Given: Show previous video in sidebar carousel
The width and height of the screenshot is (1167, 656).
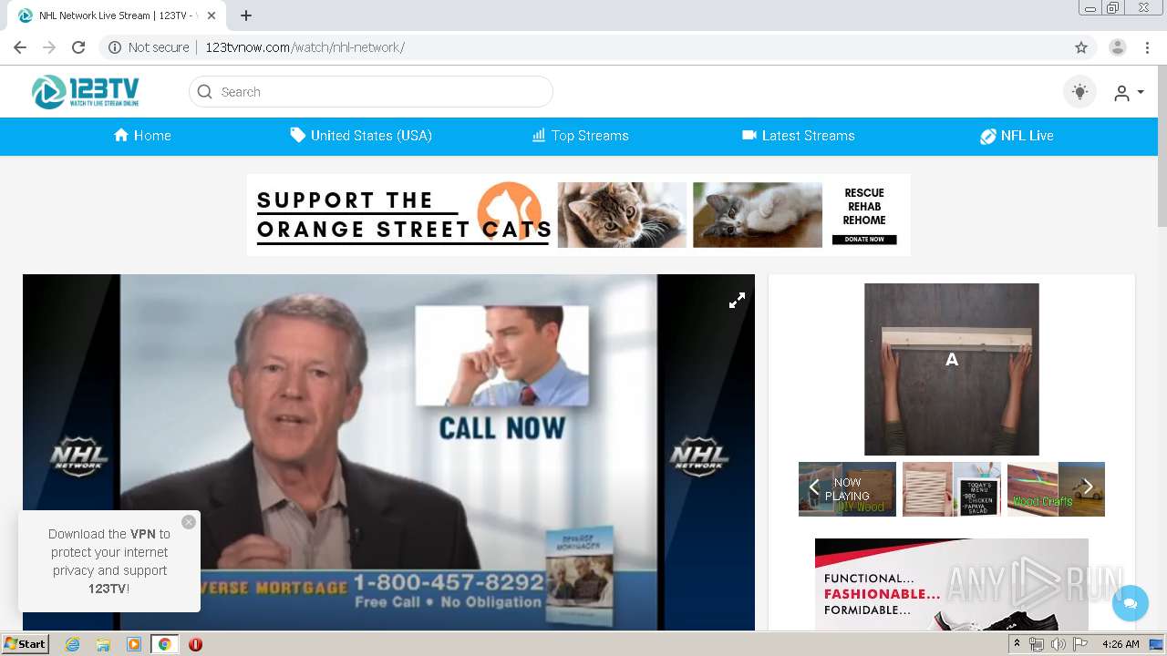Looking at the screenshot, I should tap(814, 487).
